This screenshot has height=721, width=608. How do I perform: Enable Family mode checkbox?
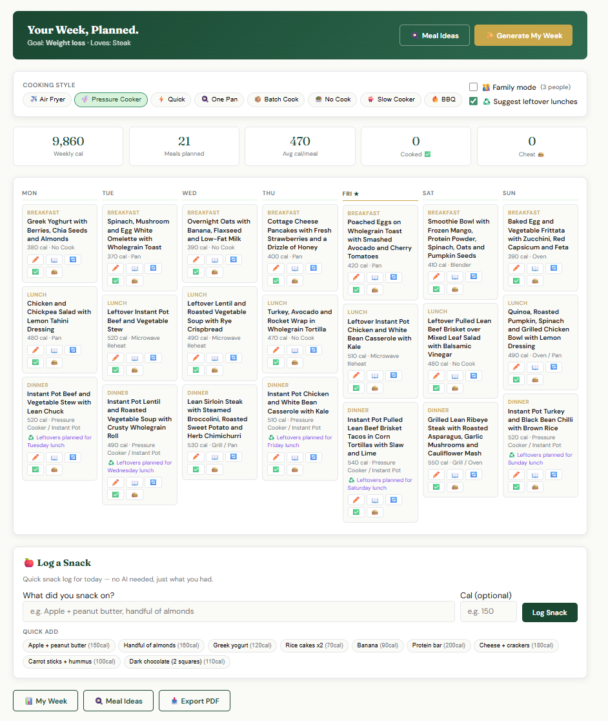click(x=474, y=87)
